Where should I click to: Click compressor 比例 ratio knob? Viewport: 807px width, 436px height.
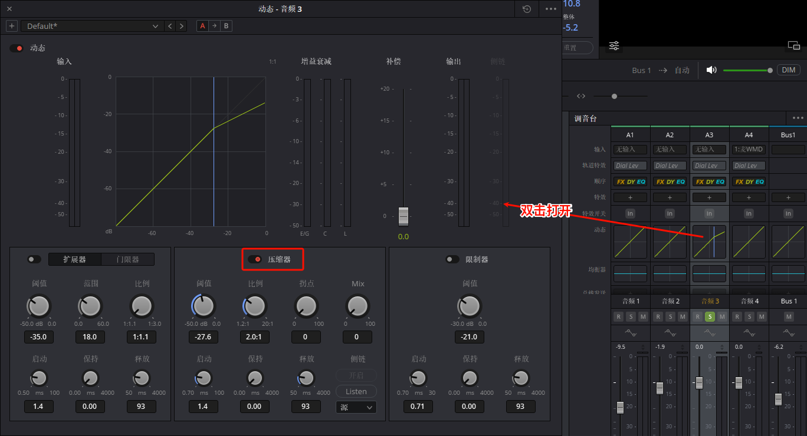pyautogui.click(x=255, y=306)
